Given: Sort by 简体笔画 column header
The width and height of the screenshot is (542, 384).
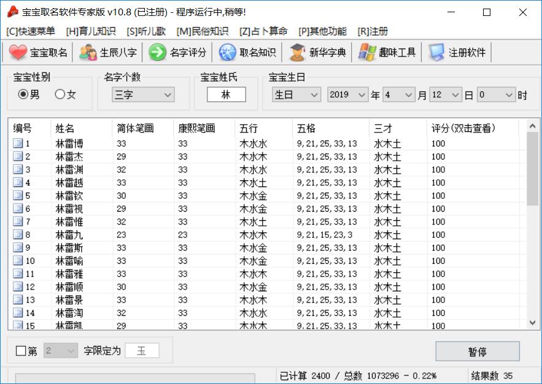Looking at the screenshot, I should coord(143,128).
